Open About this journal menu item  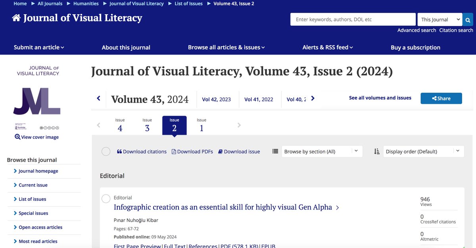(126, 47)
